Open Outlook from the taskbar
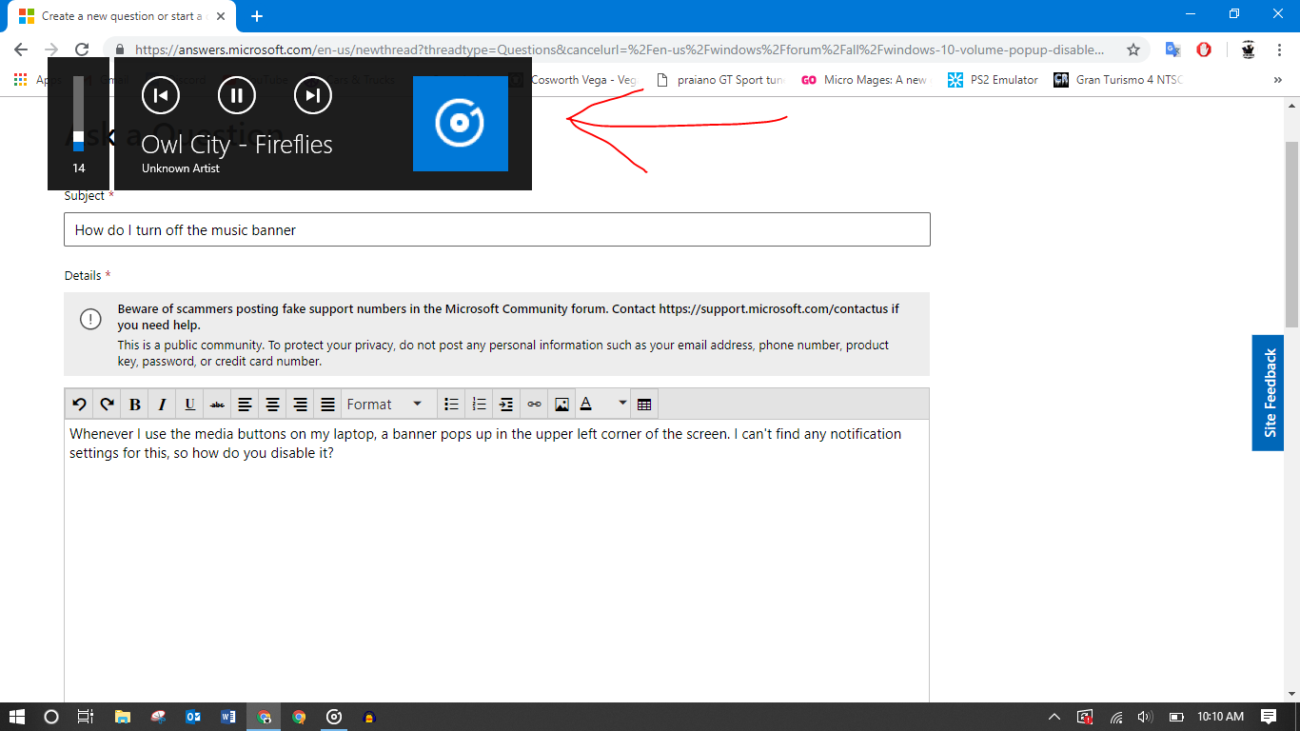This screenshot has width=1300, height=731. [x=193, y=717]
